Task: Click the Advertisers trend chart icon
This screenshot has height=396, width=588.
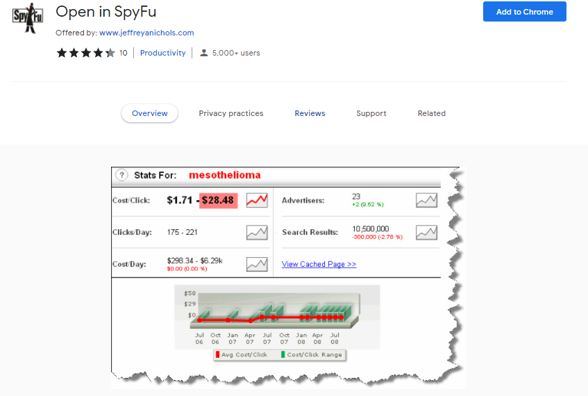Action: pyautogui.click(x=426, y=200)
